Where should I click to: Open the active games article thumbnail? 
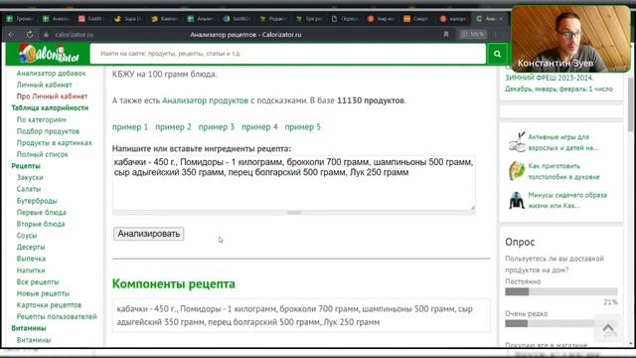[517, 142]
